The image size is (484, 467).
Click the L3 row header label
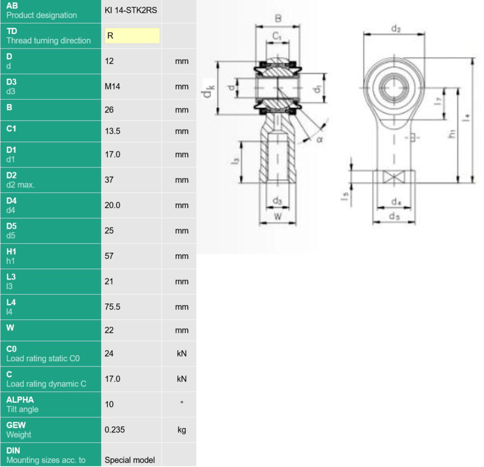(x=11, y=277)
